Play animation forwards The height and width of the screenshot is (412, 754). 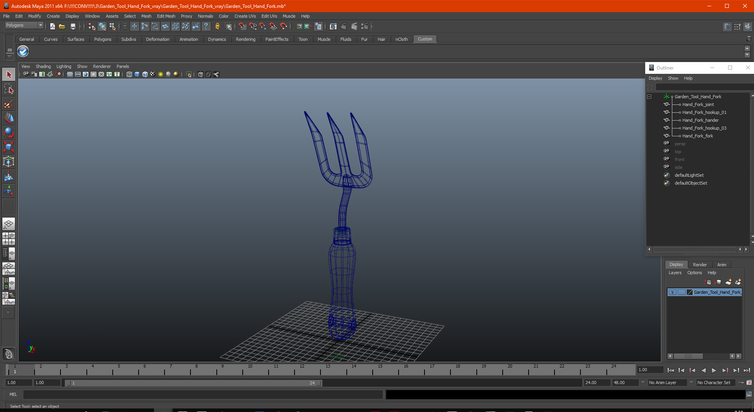coord(714,370)
